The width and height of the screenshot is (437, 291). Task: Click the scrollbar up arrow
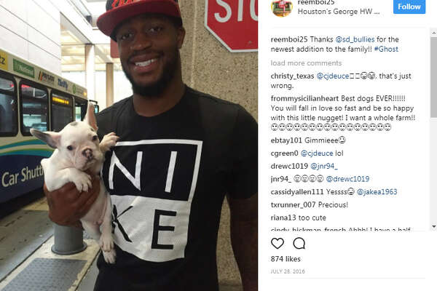433,33
